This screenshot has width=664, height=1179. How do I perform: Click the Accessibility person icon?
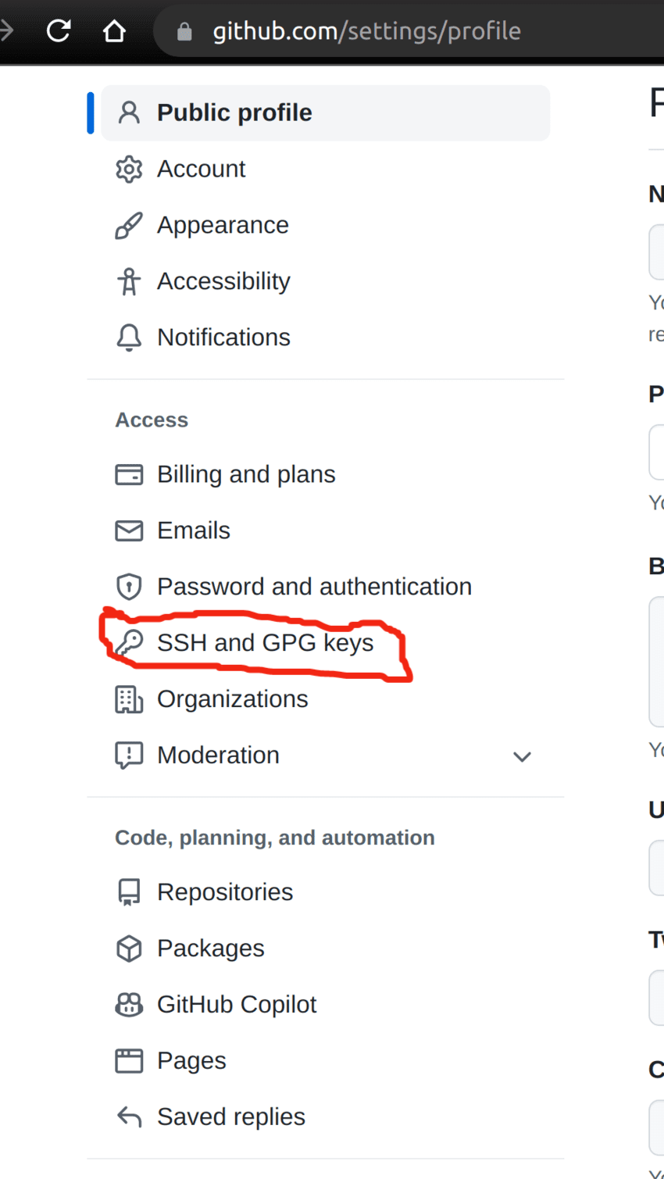(128, 281)
